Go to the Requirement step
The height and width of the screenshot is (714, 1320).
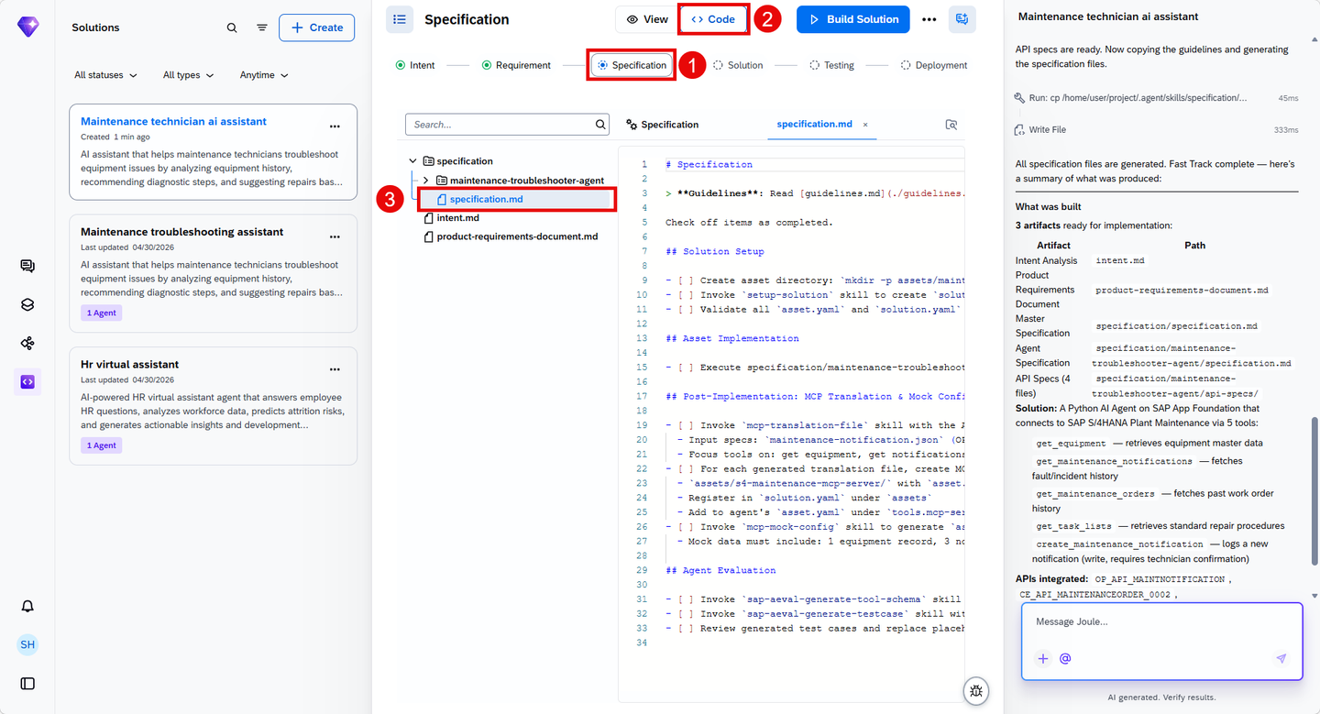tap(516, 65)
